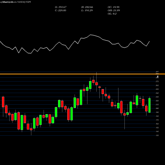Image resolution: width=165 pixels, height=165 pixels.
Task: Click the 192 price axis label
Action: pyautogui.click(x=157, y=112)
